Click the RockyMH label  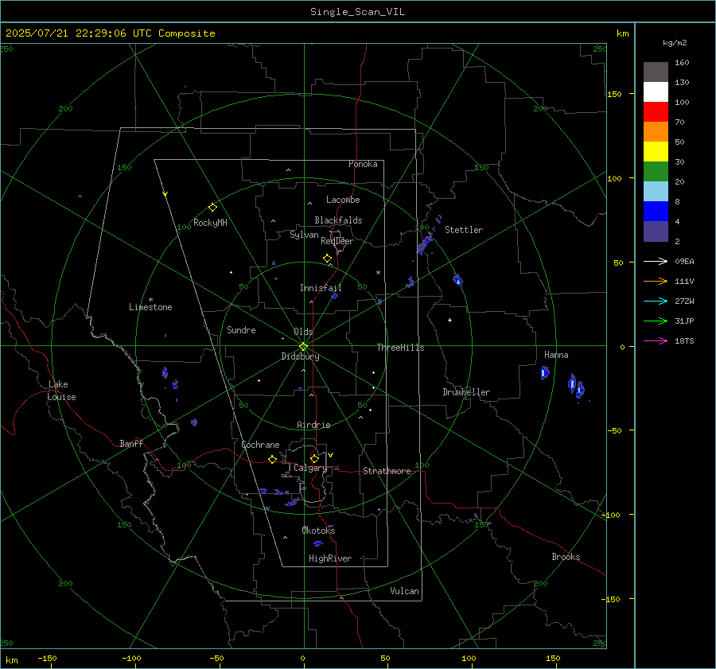coord(210,223)
